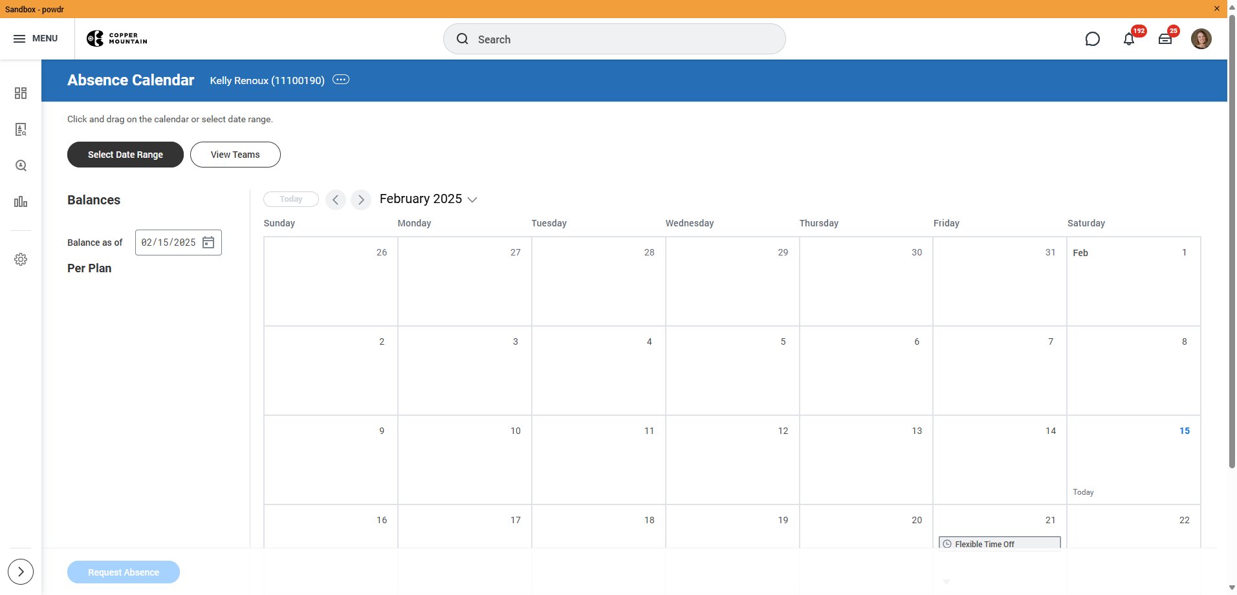Focus the Search field
Image resolution: width=1237 pixels, height=595 pixels.
(x=615, y=39)
